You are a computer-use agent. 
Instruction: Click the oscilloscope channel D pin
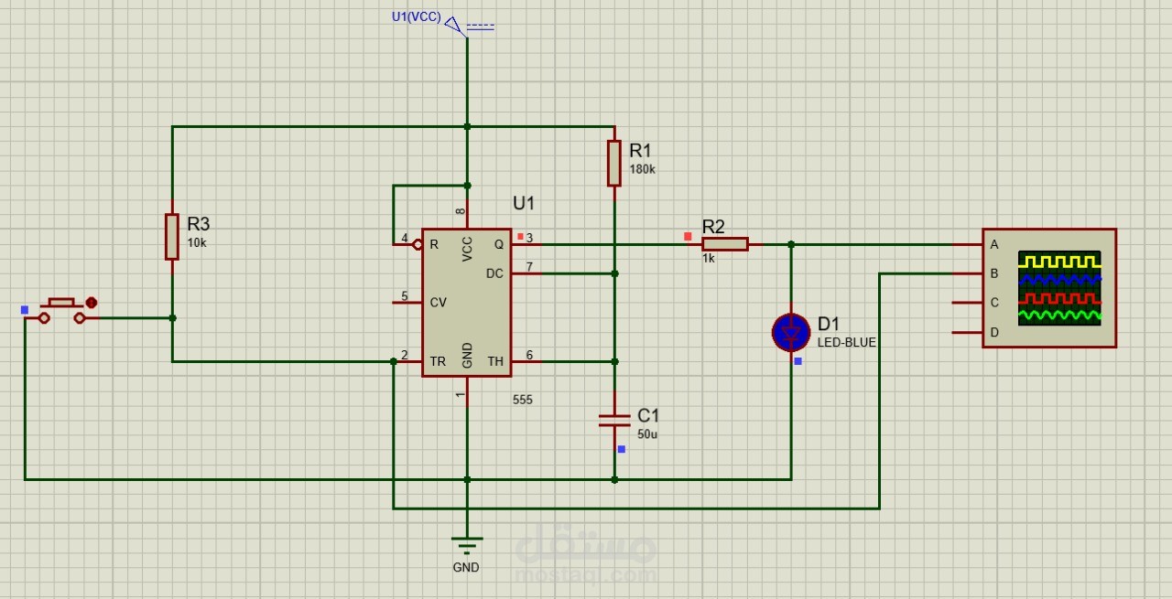pyautogui.click(x=967, y=332)
